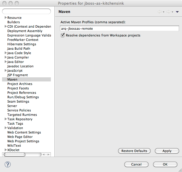Select Task Repository label
Screen dimensions: 182x172
pyautogui.click(x=20, y=119)
